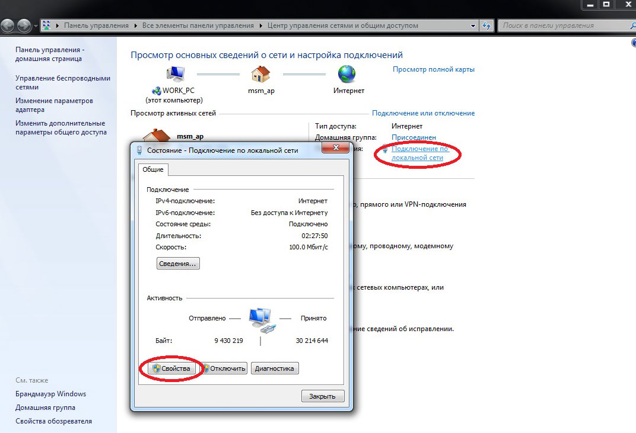Open 'Управление беспроводными сетями' link

pos(63,82)
